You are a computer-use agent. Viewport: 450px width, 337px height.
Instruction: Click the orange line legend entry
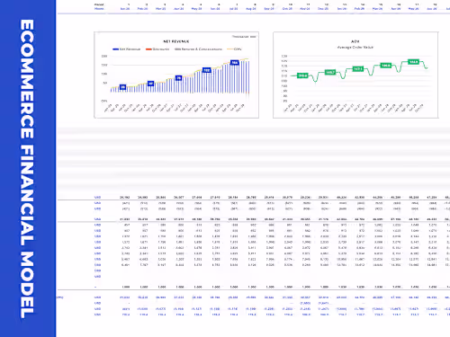234,49
